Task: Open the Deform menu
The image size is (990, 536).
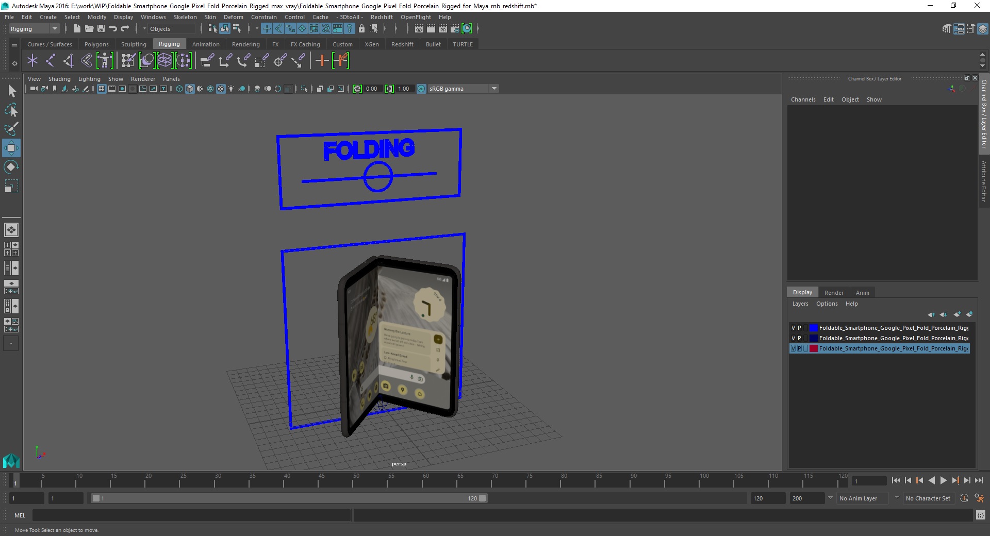Action: pyautogui.click(x=233, y=17)
